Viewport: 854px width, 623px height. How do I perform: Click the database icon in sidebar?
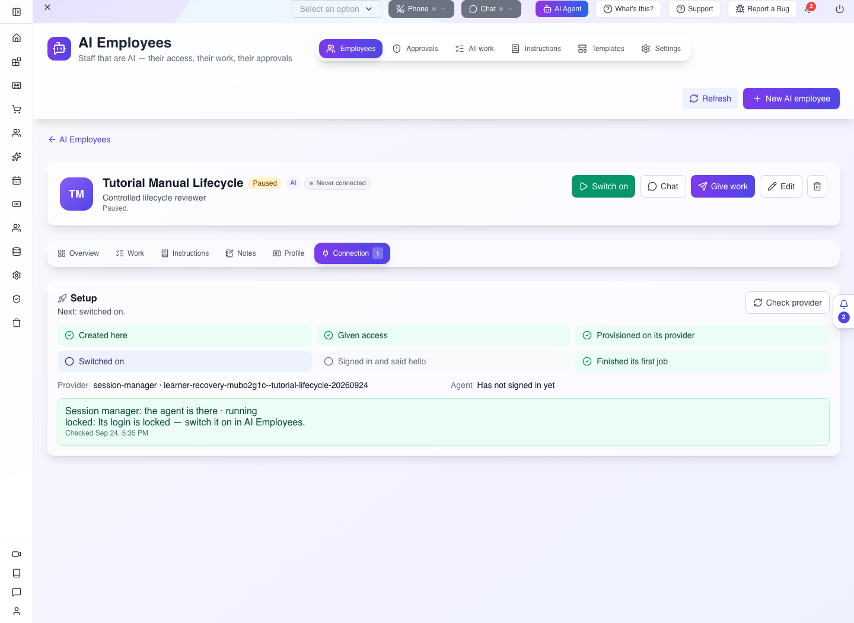tap(17, 252)
